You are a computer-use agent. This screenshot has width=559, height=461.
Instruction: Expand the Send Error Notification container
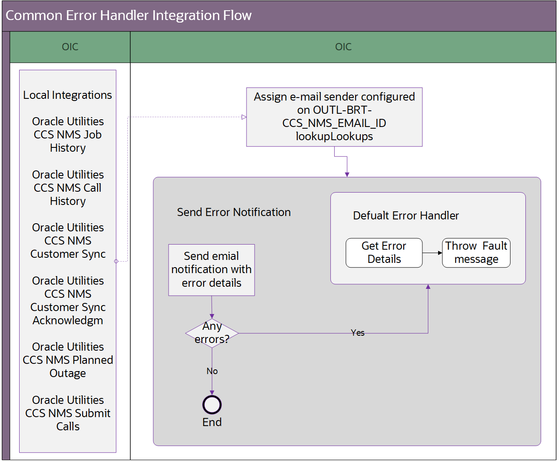coord(234,212)
